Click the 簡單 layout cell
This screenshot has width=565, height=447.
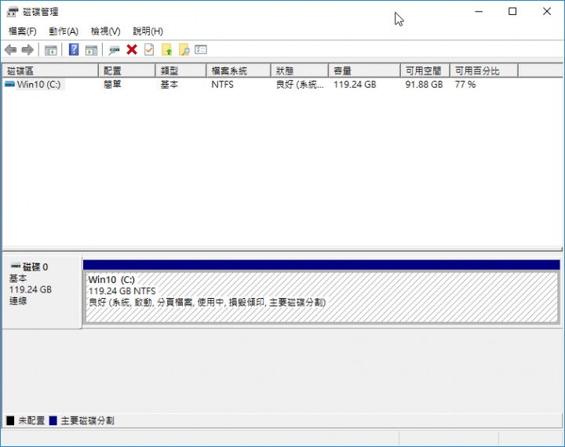pyautogui.click(x=112, y=84)
